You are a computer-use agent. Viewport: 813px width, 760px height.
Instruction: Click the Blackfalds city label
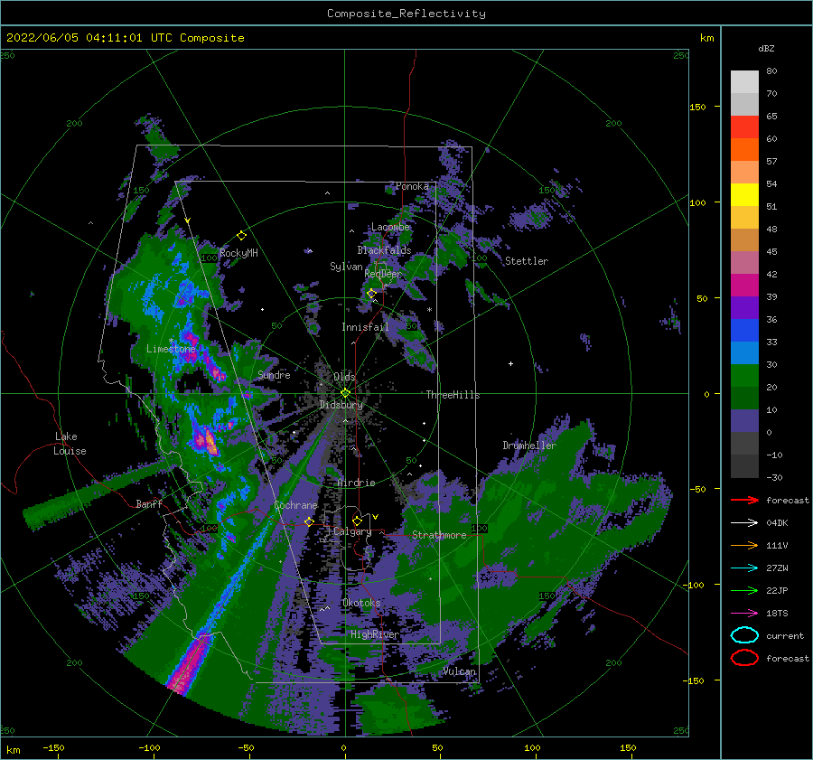pyautogui.click(x=384, y=250)
